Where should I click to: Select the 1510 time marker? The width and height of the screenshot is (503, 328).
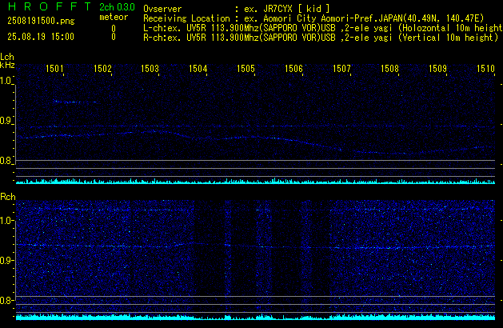point(485,69)
